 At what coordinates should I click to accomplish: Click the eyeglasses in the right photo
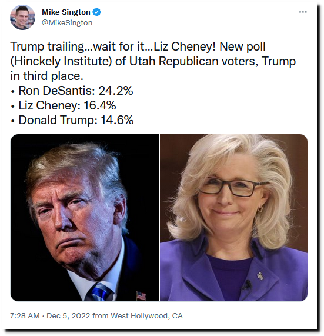pyautogui.click(x=233, y=188)
